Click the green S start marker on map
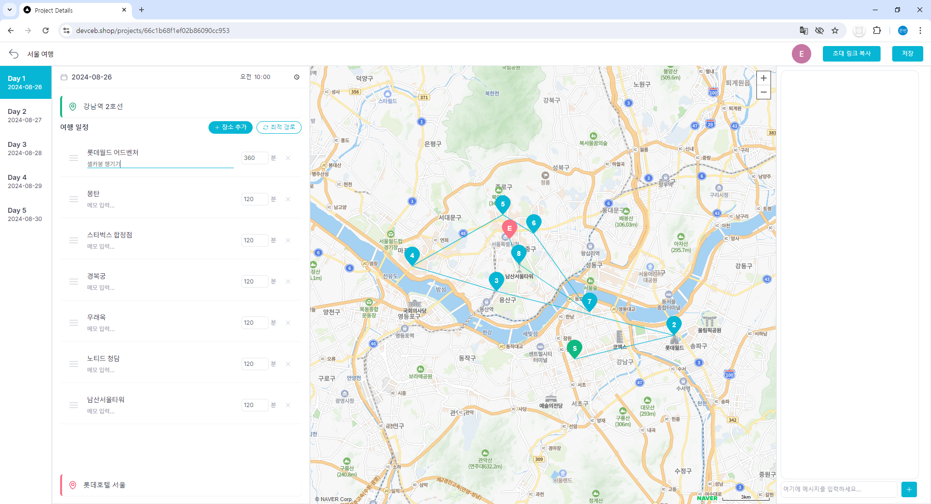Viewport: 931px width, 504px height. (575, 348)
